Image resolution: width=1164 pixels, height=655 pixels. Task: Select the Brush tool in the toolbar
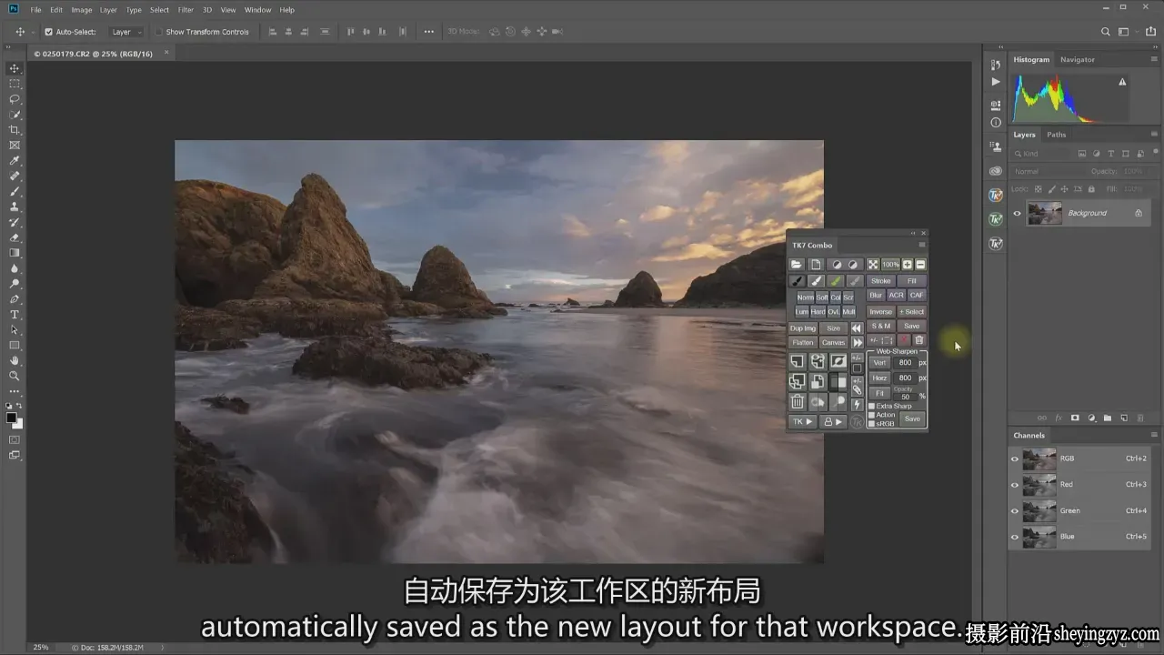click(x=15, y=192)
